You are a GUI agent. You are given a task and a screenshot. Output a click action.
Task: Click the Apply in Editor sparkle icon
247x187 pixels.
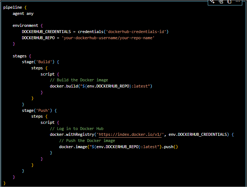tap(212, 2)
